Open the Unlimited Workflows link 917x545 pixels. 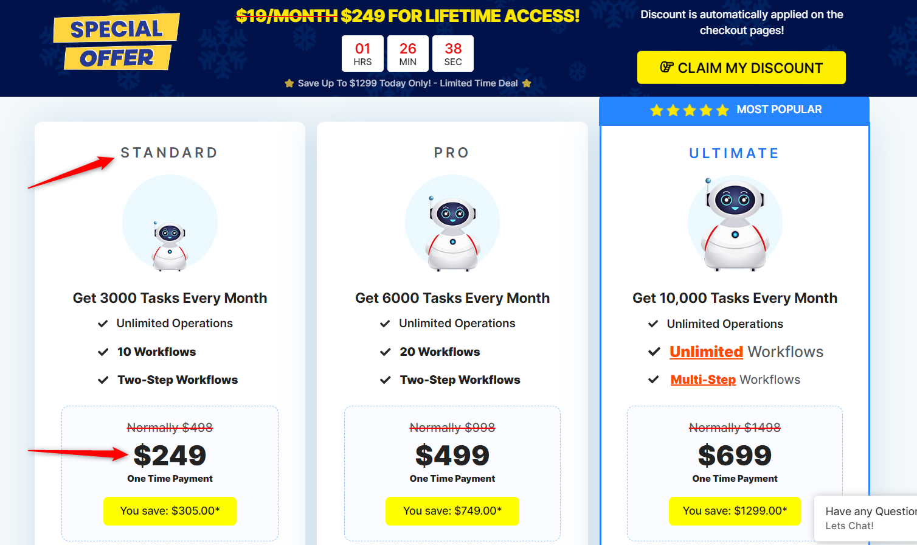(x=706, y=352)
